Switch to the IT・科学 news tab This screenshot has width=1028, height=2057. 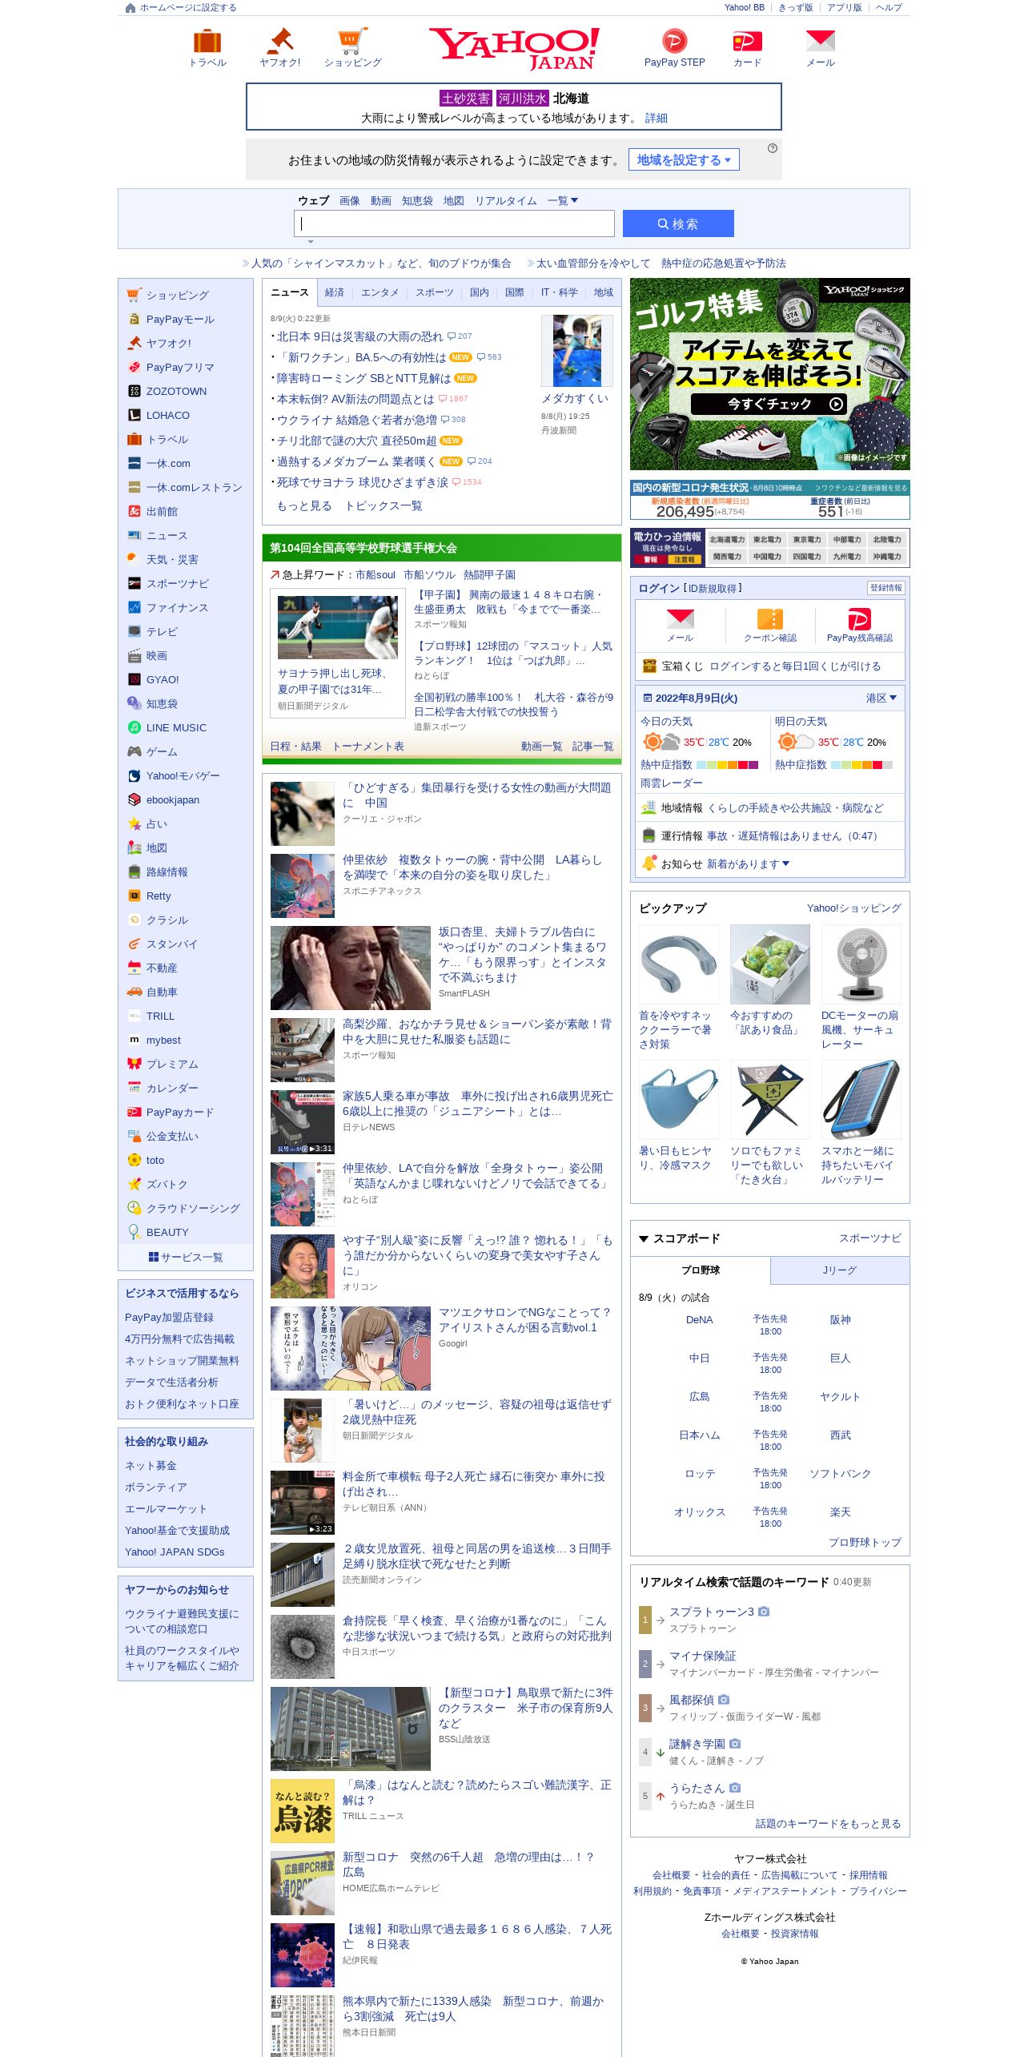(559, 292)
